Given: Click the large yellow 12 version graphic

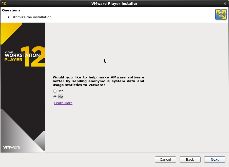Looking at the screenshot, I should 35,57.
